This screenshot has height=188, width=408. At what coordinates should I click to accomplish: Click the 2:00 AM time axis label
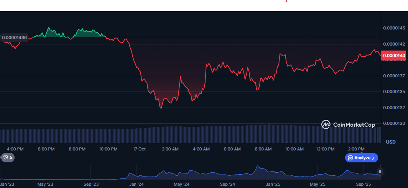coord(170,149)
